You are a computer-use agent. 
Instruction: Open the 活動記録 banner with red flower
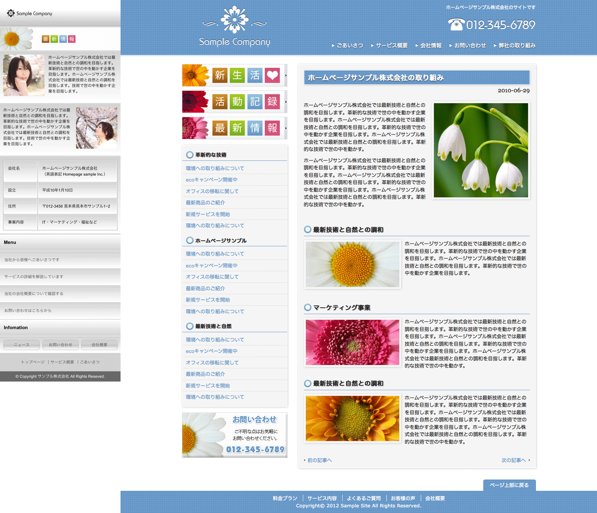tap(234, 102)
